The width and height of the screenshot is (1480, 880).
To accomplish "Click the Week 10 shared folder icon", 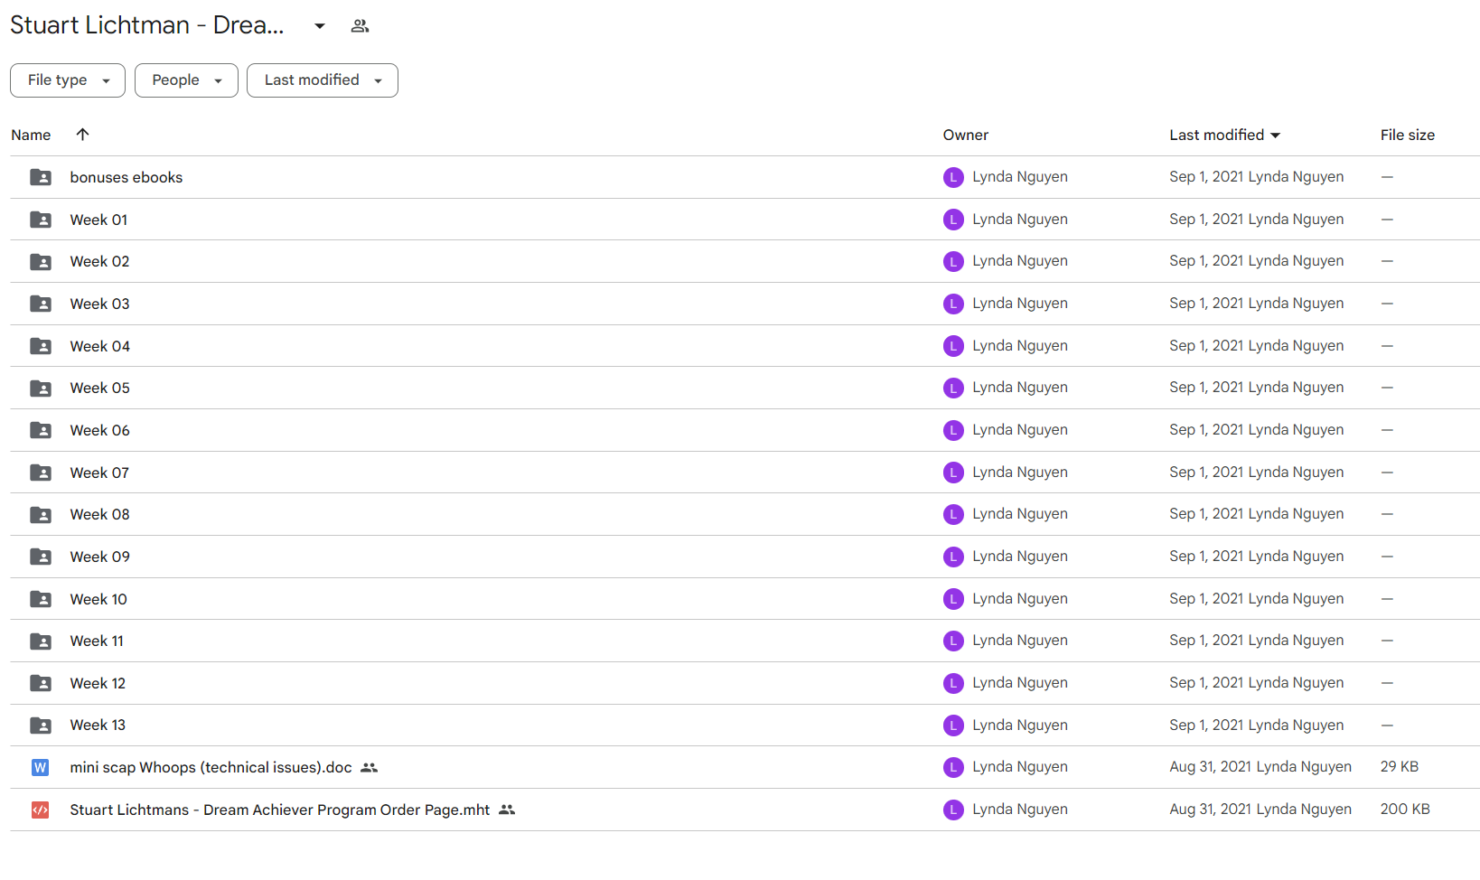I will tap(41, 599).
